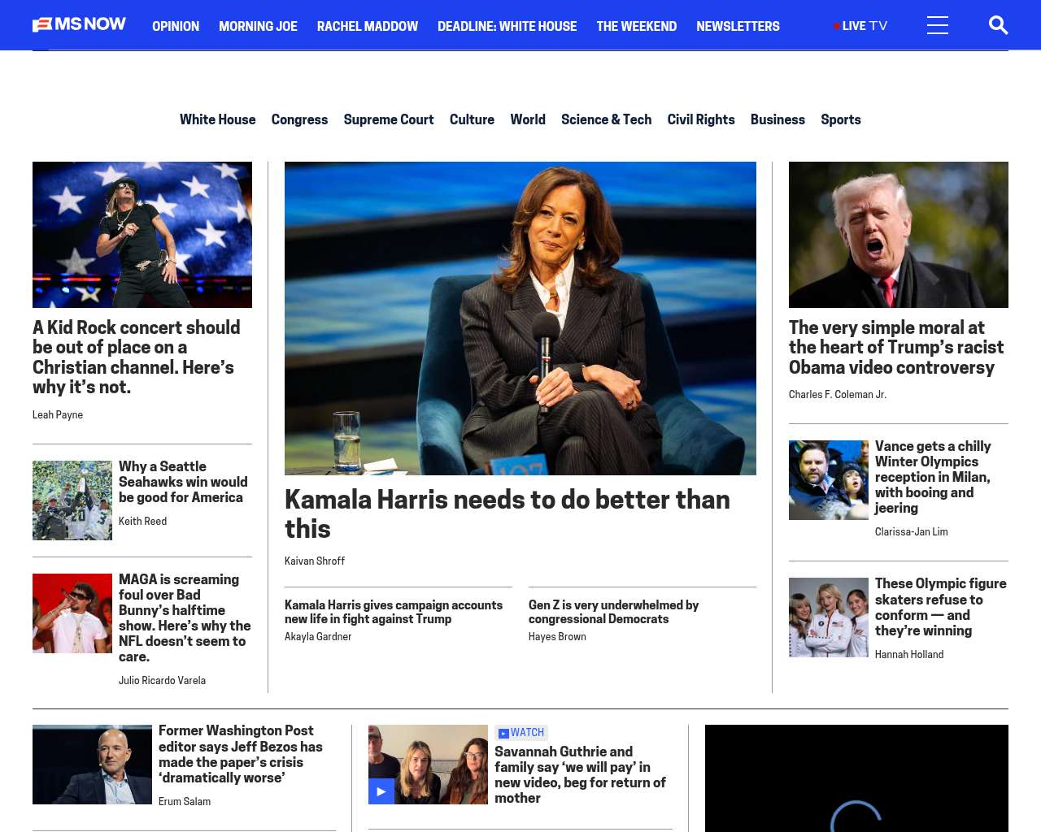Viewport: 1041px width, 832px height.
Task: Read the Seattle Seahawks win article
Action: click(x=183, y=482)
